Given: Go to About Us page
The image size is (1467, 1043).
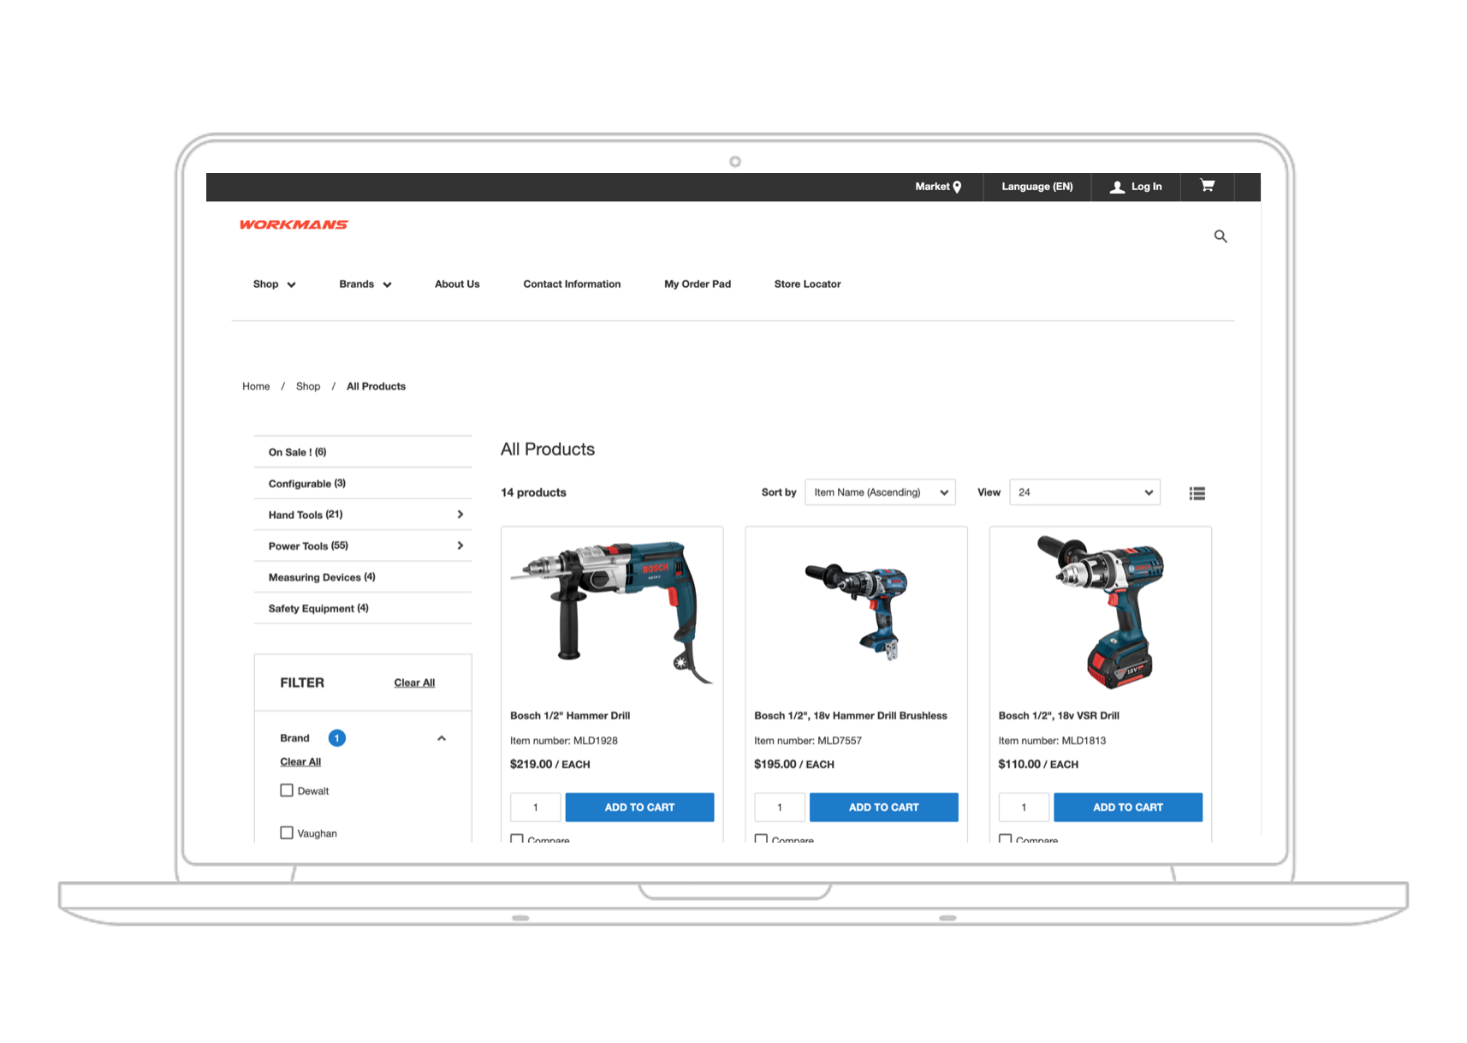Looking at the screenshot, I should tap(457, 284).
